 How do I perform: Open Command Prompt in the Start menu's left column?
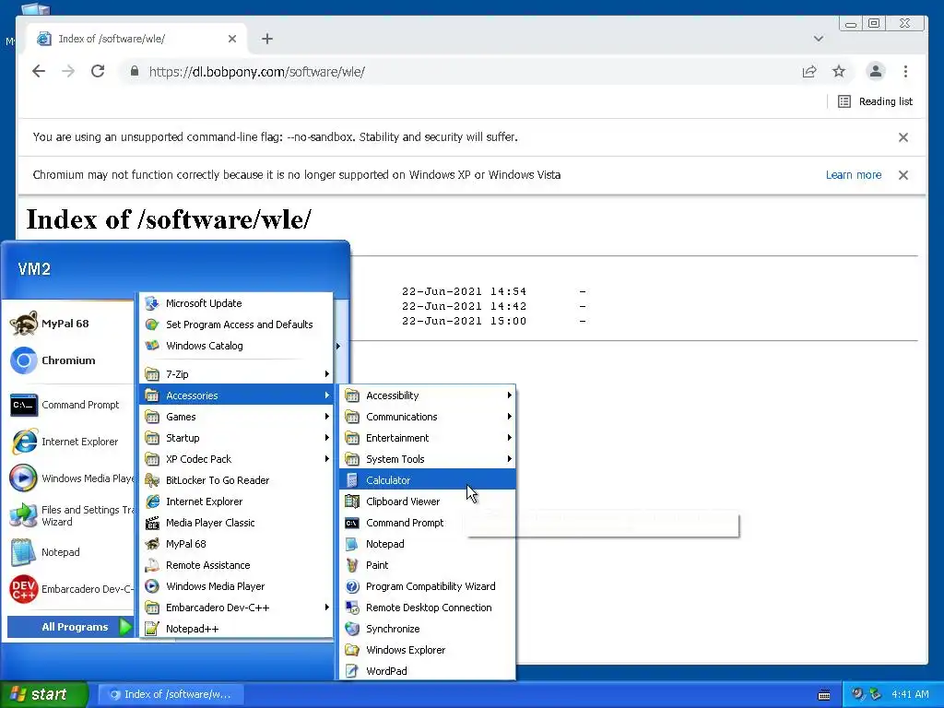68,406
